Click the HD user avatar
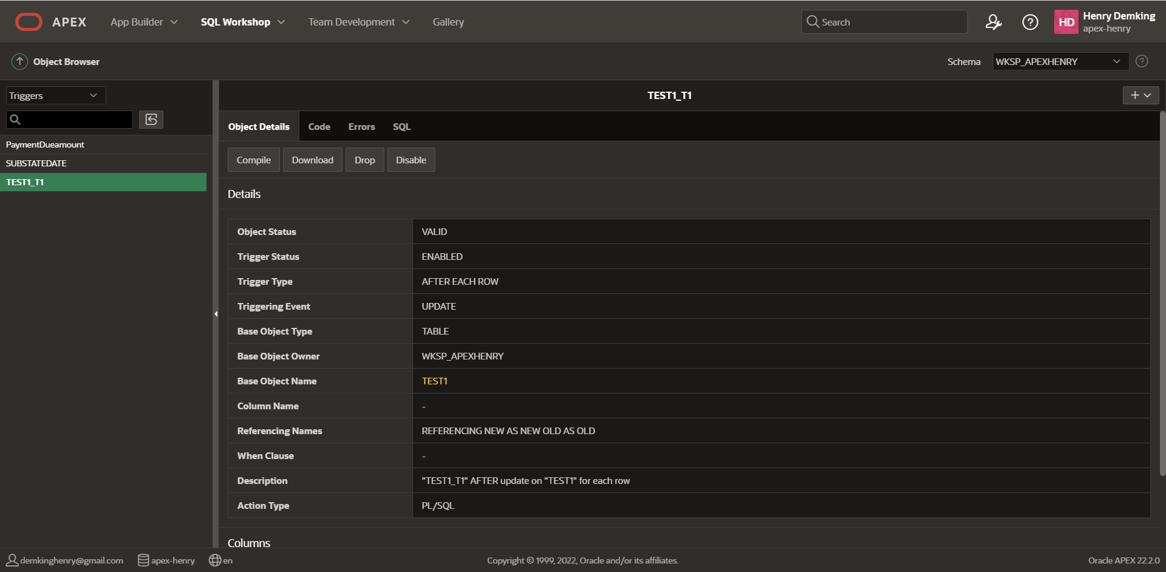1166x572 pixels. click(1066, 22)
